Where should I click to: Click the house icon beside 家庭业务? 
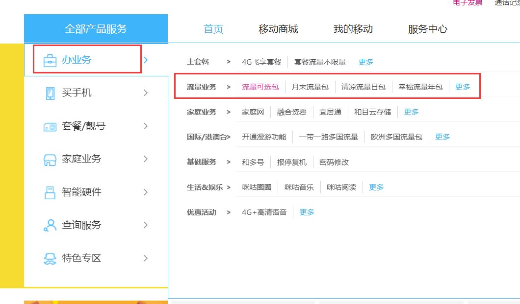click(x=50, y=160)
